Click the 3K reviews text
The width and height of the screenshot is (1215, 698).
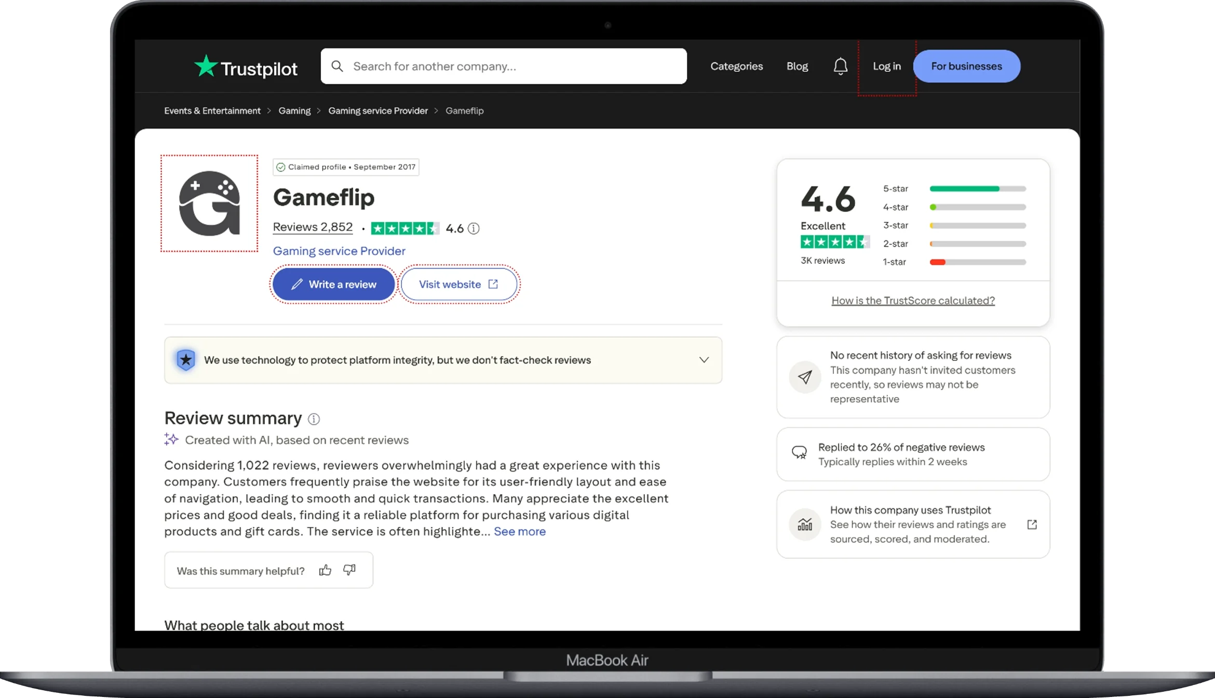pyautogui.click(x=822, y=260)
